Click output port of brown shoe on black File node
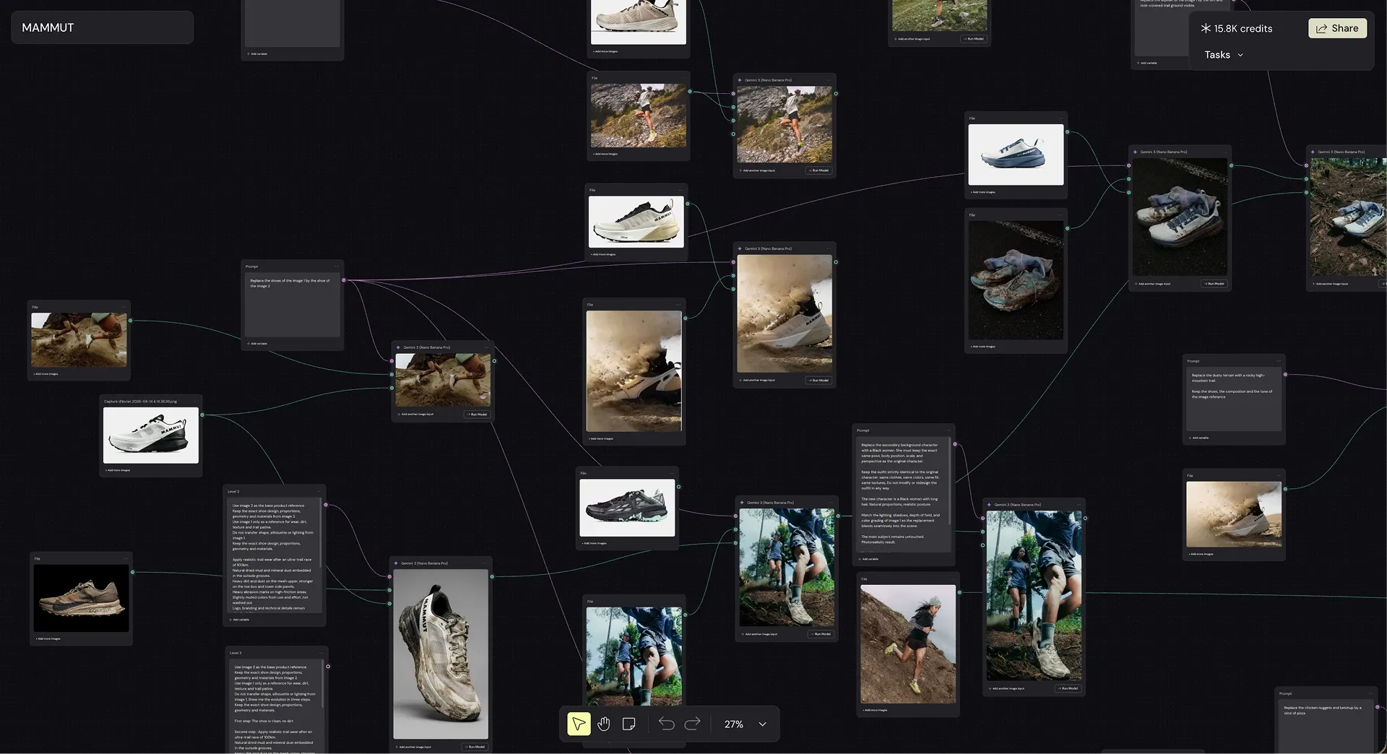 coord(132,572)
